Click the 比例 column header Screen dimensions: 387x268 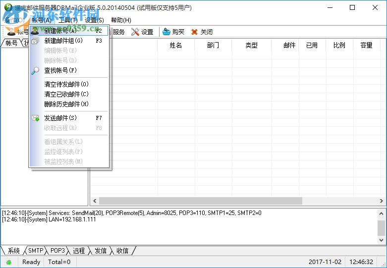point(339,45)
